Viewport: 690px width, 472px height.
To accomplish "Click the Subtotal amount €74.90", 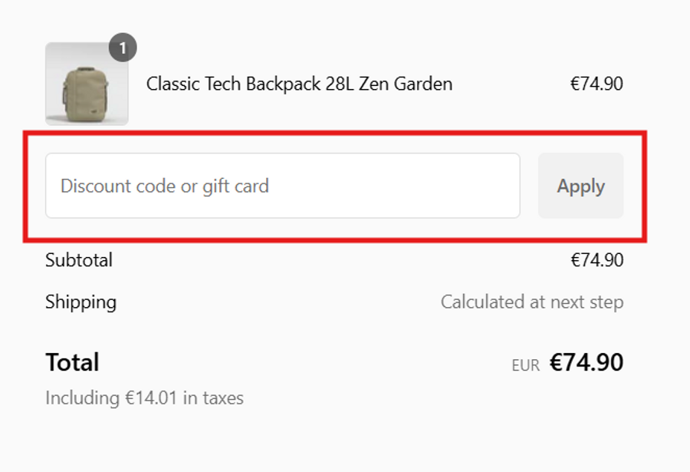I will pos(596,260).
